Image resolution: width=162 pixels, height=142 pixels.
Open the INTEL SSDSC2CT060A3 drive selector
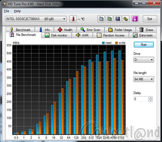point(36,19)
